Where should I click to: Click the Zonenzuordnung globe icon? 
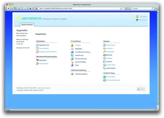72,59
